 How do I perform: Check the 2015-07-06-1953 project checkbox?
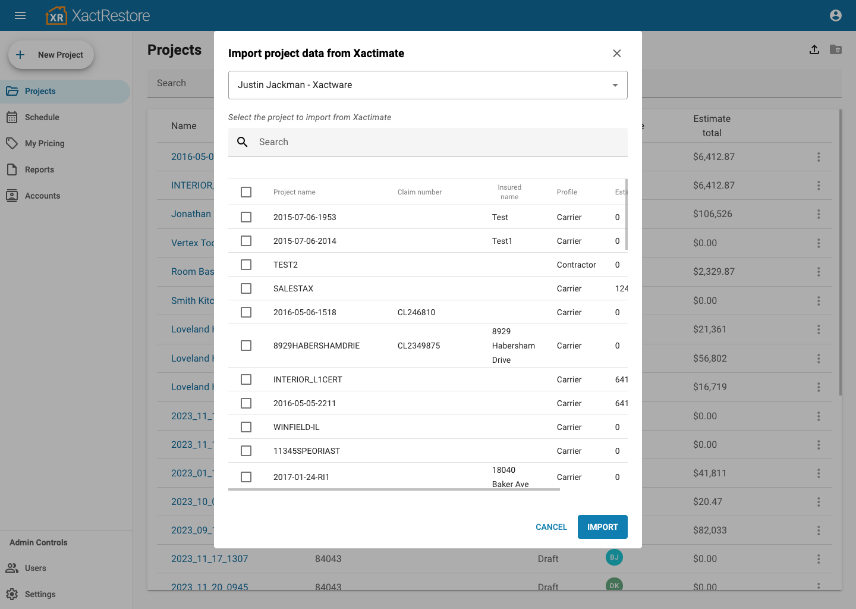(x=246, y=217)
